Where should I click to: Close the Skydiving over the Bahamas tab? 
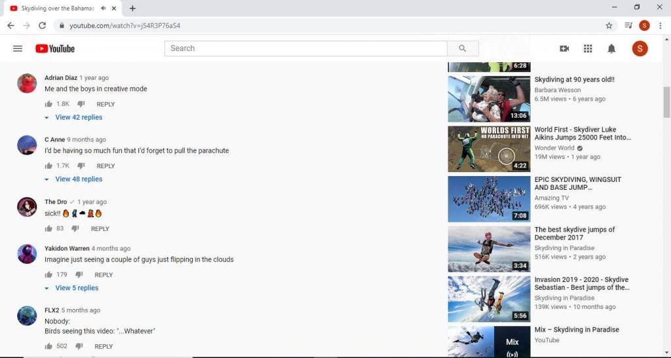coord(114,8)
